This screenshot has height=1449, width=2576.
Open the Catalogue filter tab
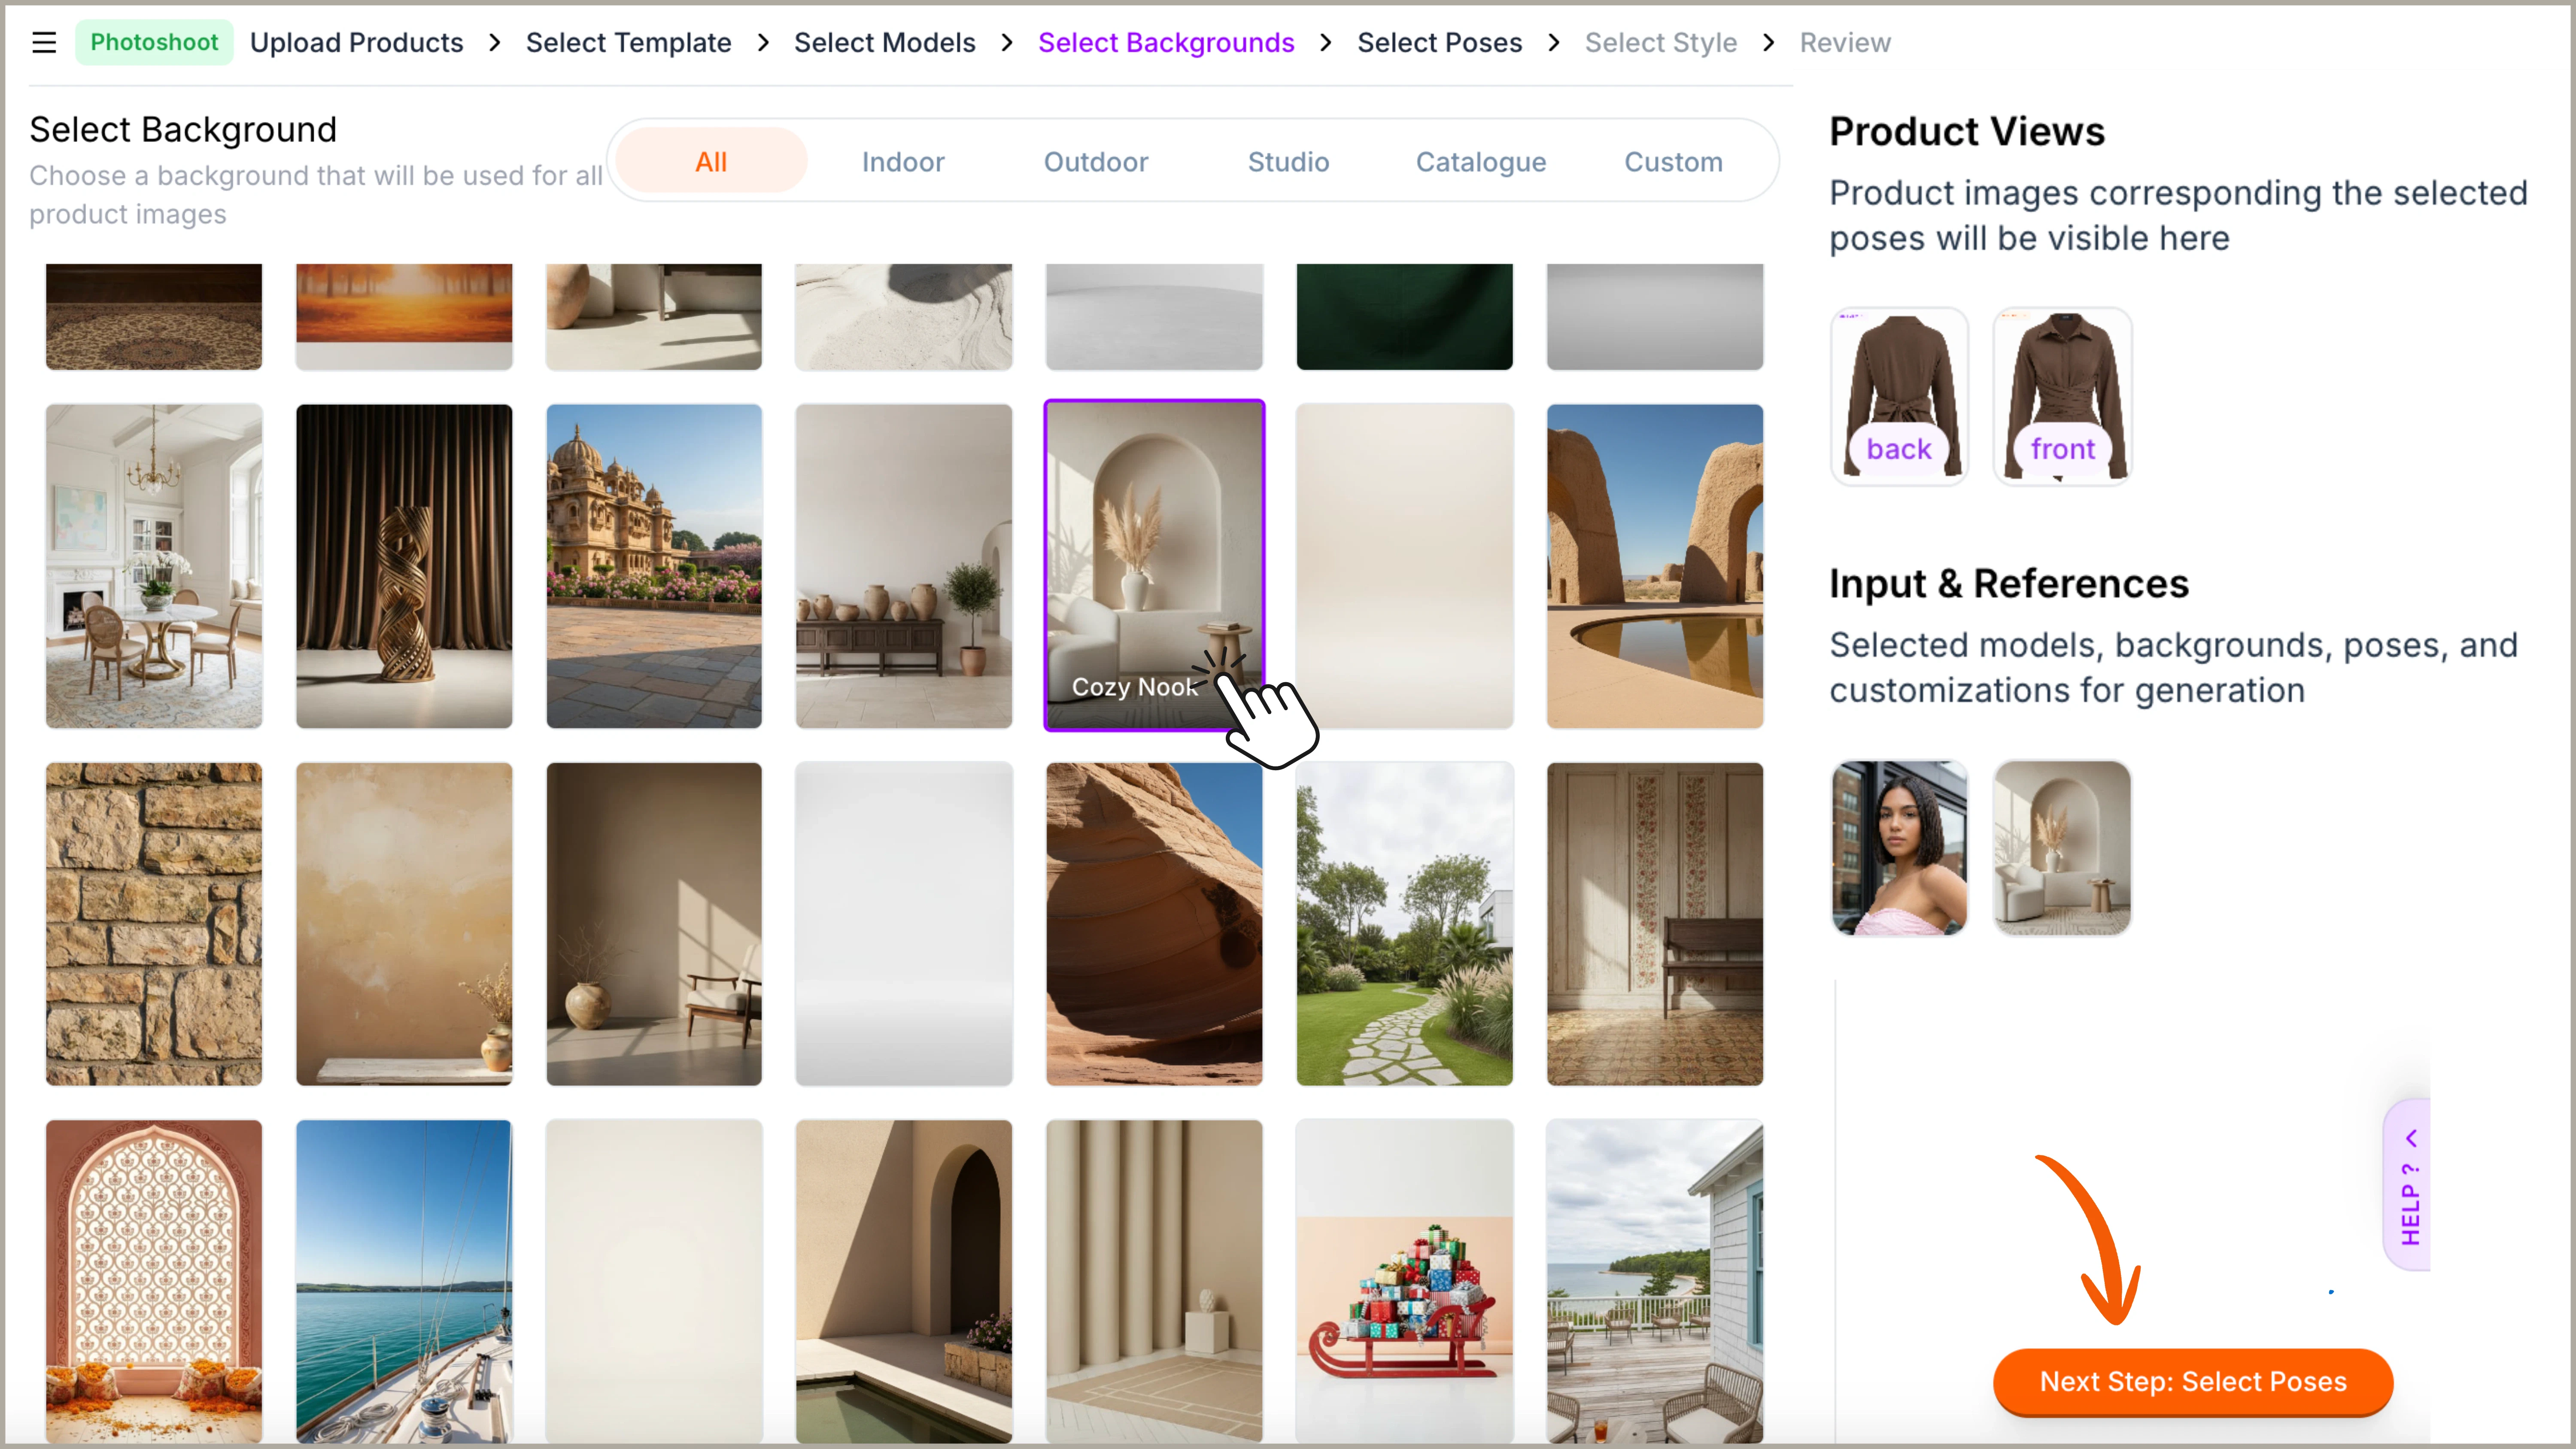pos(1480,161)
